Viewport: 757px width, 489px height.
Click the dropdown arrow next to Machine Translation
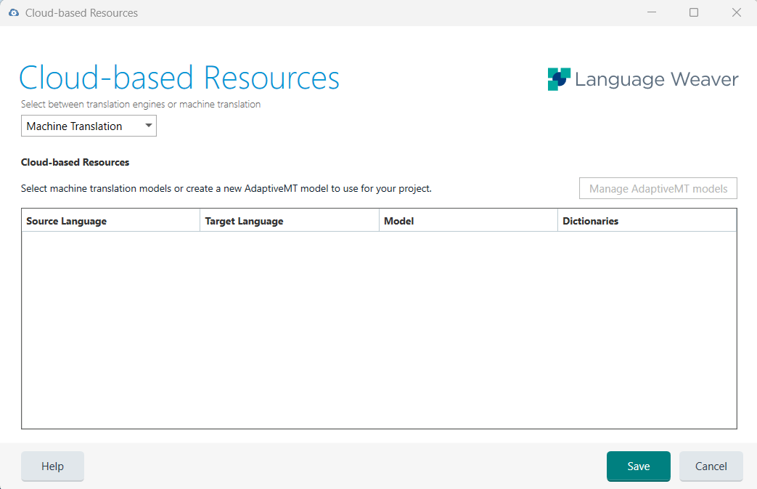(148, 126)
